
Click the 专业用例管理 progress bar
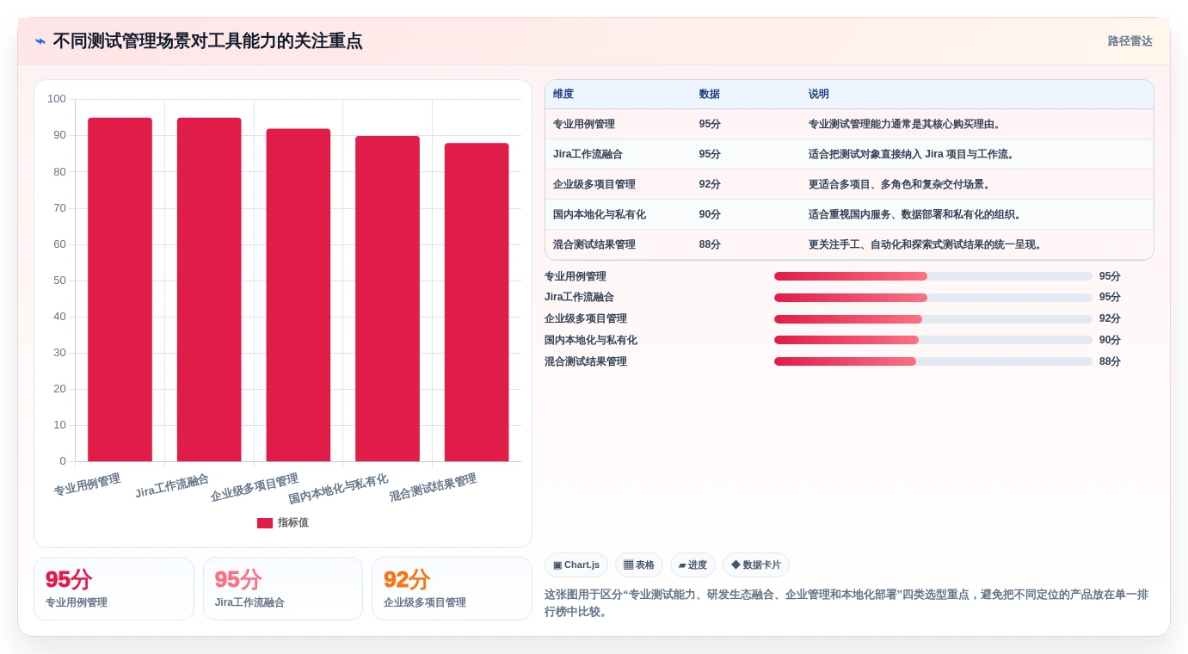tap(933, 276)
